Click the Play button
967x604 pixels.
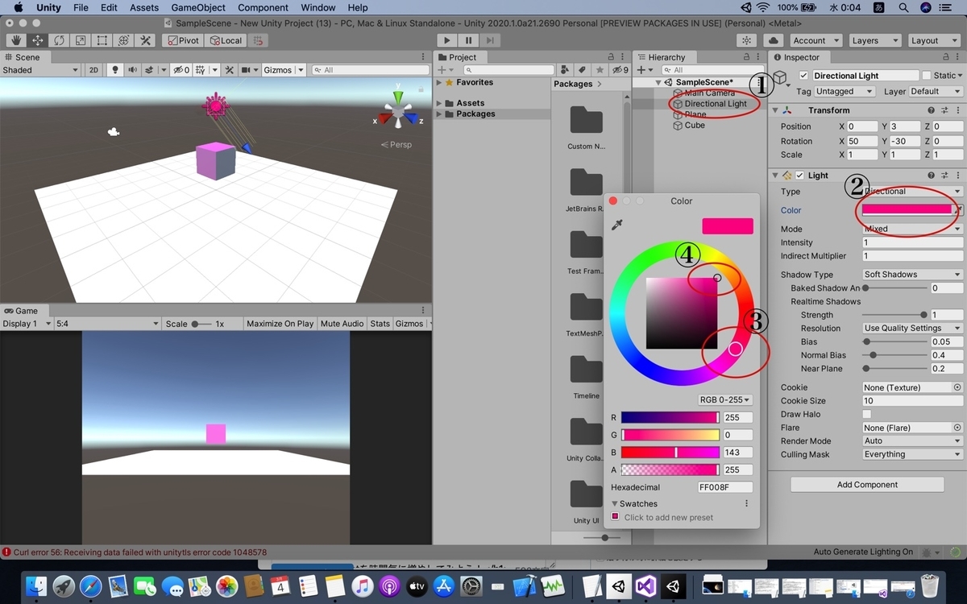point(447,40)
